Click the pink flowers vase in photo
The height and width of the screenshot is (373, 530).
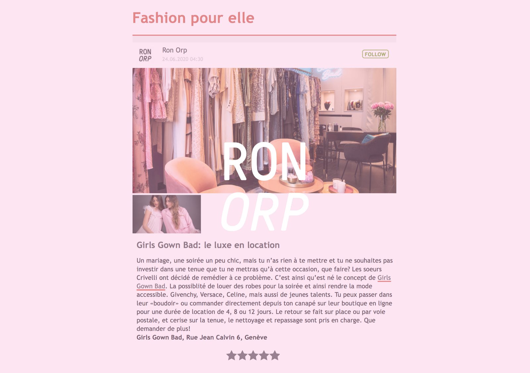[x=382, y=116]
